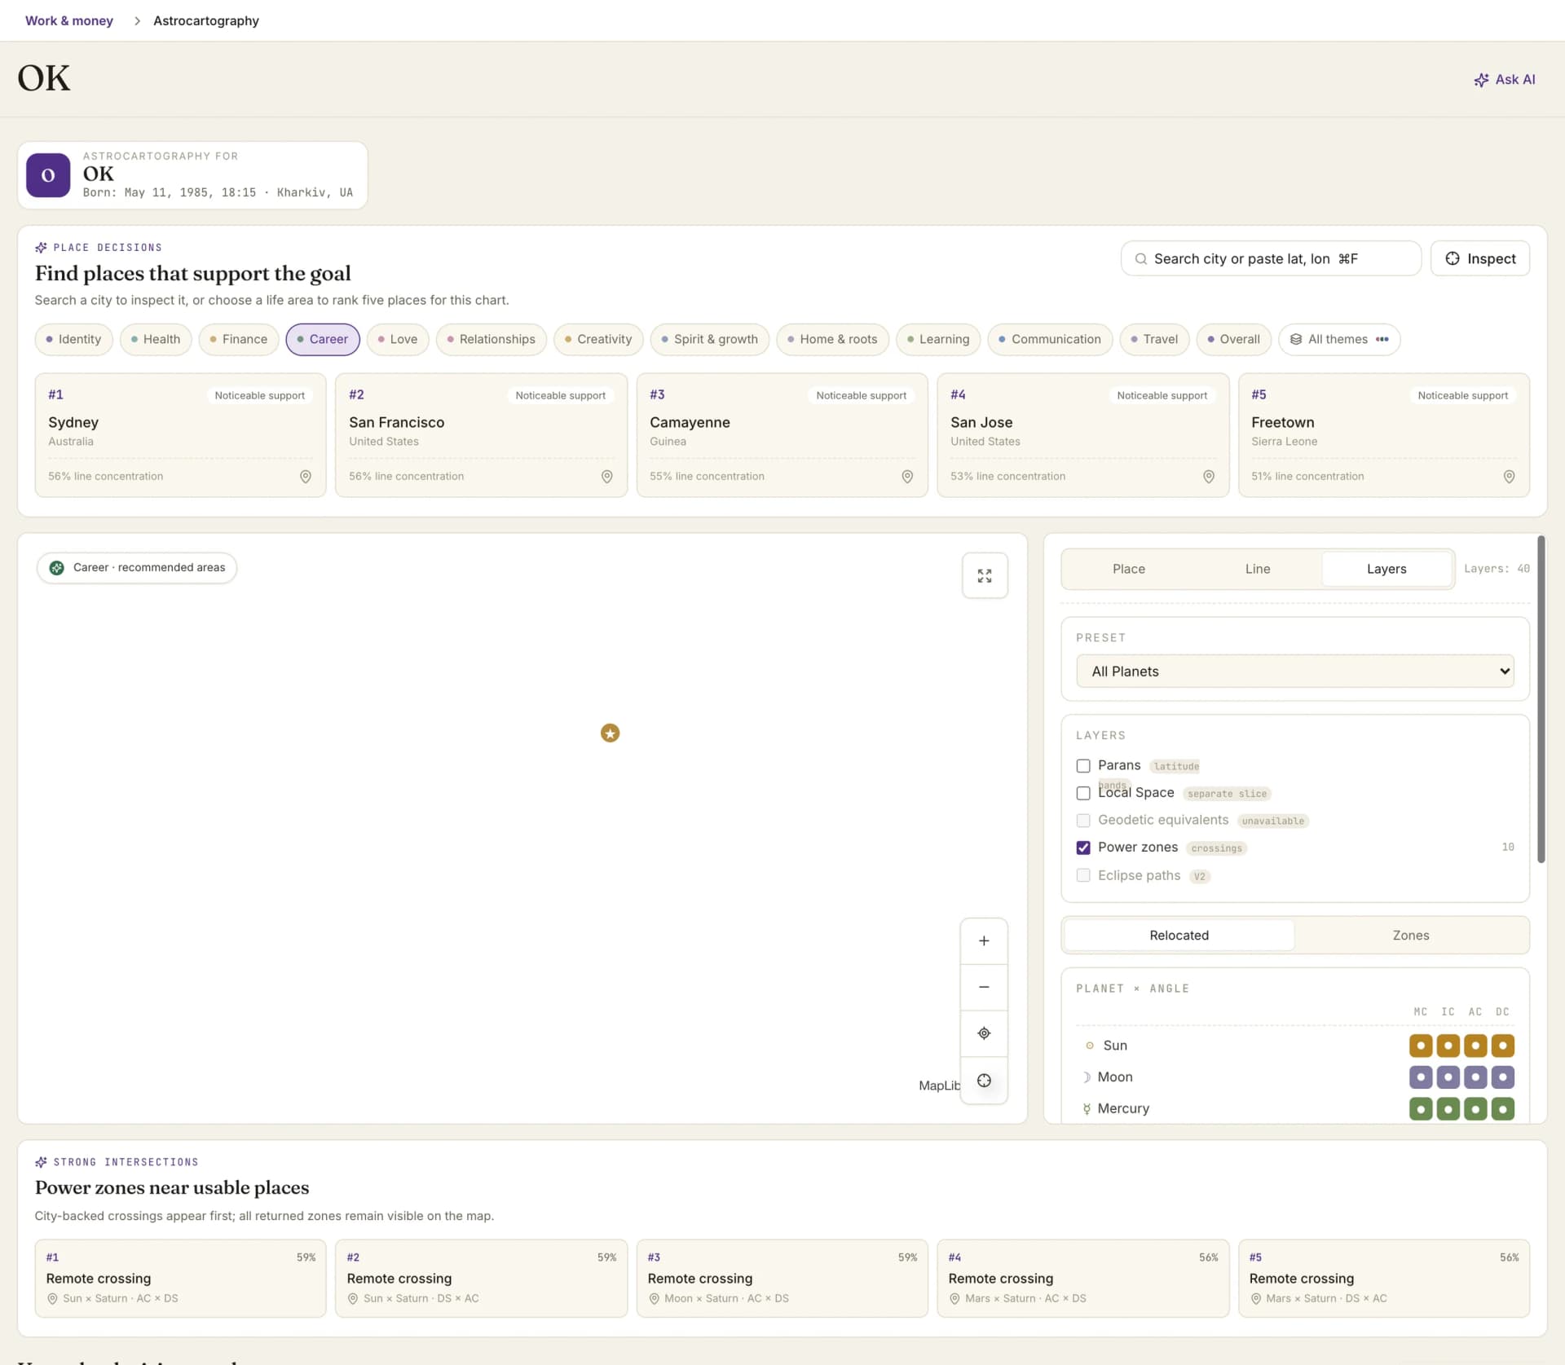Image resolution: width=1565 pixels, height=1365 pixels.
Task: Zoom out with the map minus icon
Action: [x=984, y=987]
